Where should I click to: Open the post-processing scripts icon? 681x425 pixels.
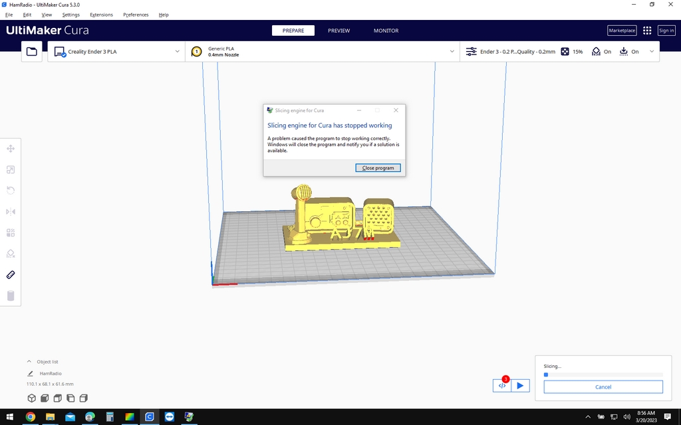502,386
